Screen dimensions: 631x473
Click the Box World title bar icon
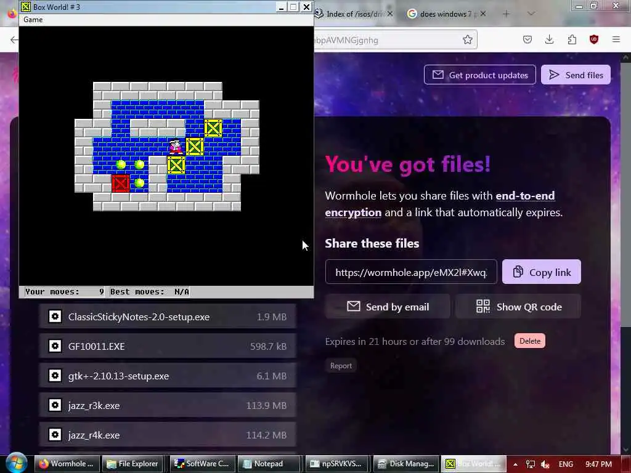click(x=26, y=7)
